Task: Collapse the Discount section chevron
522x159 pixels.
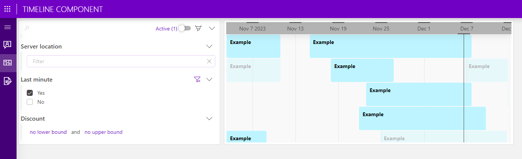Action: 210,118
